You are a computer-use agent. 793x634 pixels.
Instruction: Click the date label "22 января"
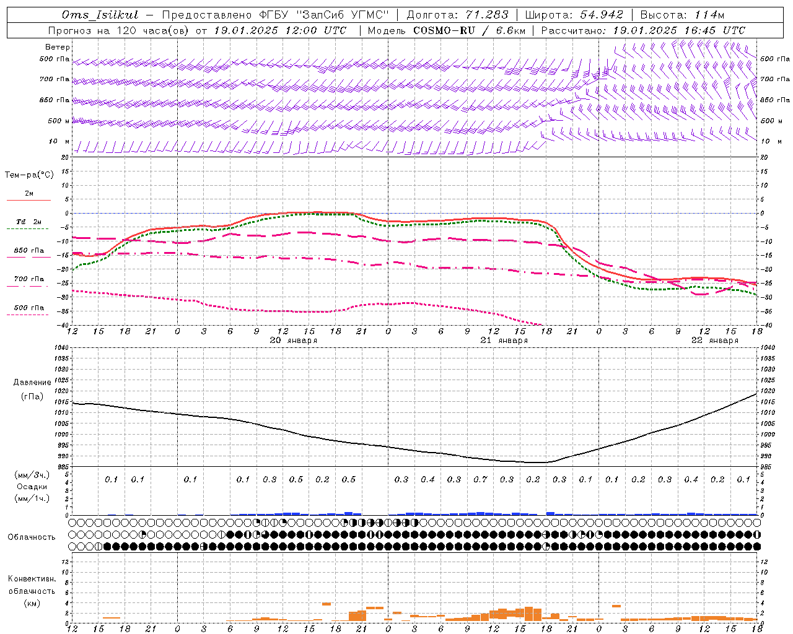tap(715, 341)
